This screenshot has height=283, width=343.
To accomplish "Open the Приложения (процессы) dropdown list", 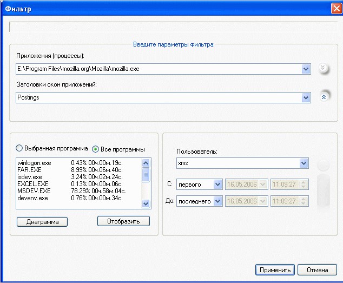I will pyautogui.click(x=306, y=69).
